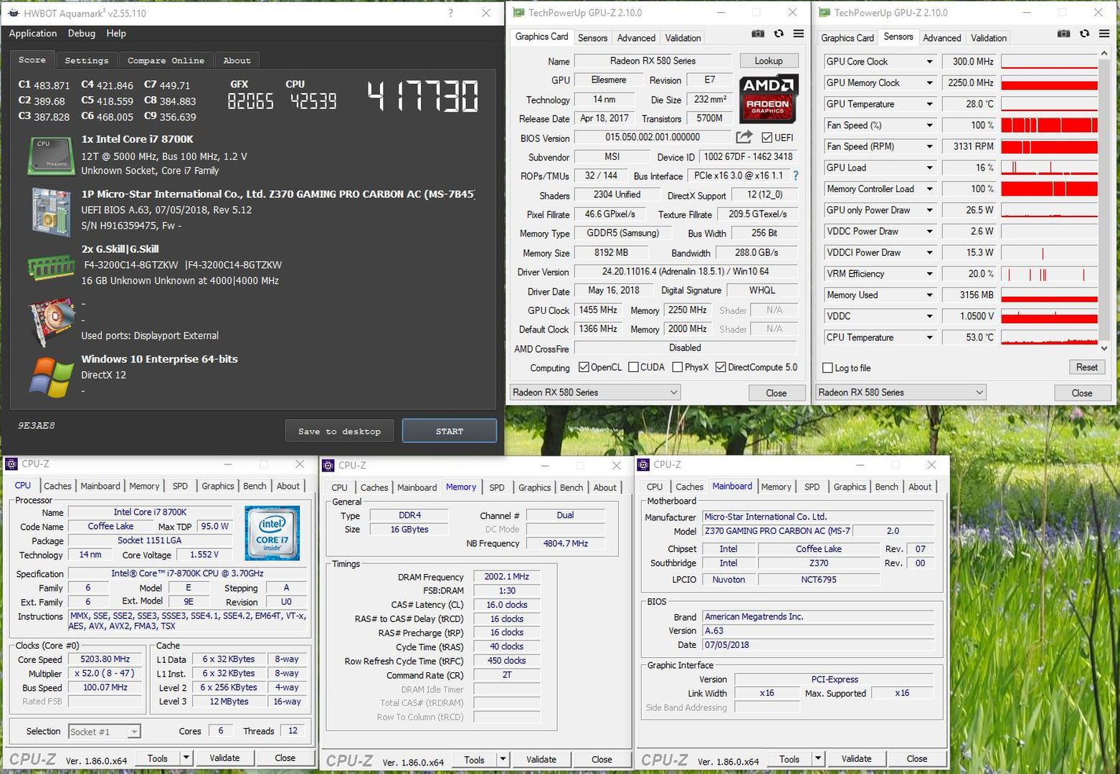Open the Debug menu in Aquamark
Screen dimensions: 1120x774
pos(82,33)
